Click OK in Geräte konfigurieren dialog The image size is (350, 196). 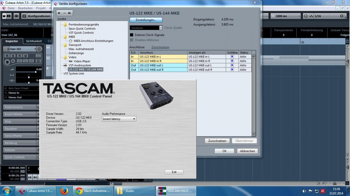pyautogui.click(x=224, y=151)
